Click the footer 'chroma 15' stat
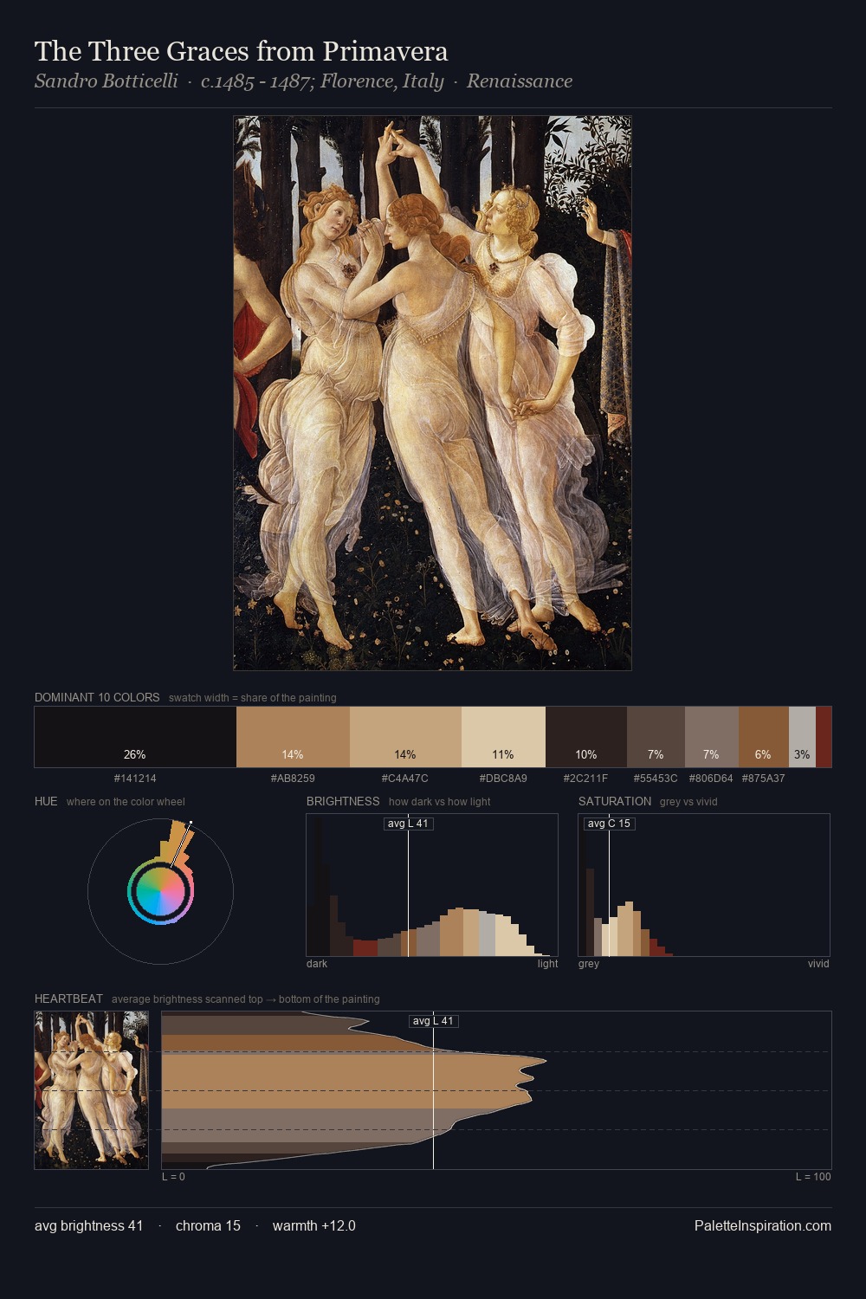The height and width of the screenshot is (1299, 866). click(x=208, y=1225)
